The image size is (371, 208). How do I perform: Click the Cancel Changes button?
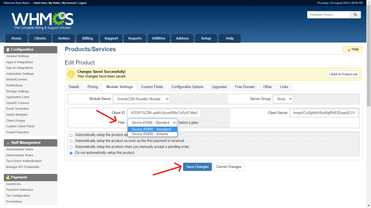pos(229,167)
